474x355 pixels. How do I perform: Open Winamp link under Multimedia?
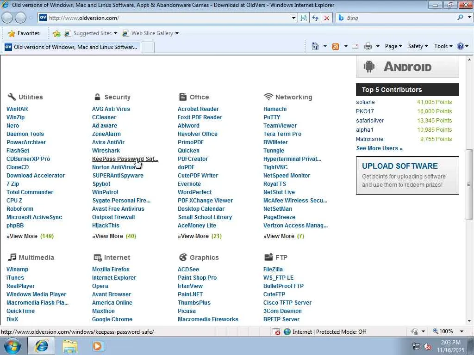pyautogui.click(x=17, y=269)
